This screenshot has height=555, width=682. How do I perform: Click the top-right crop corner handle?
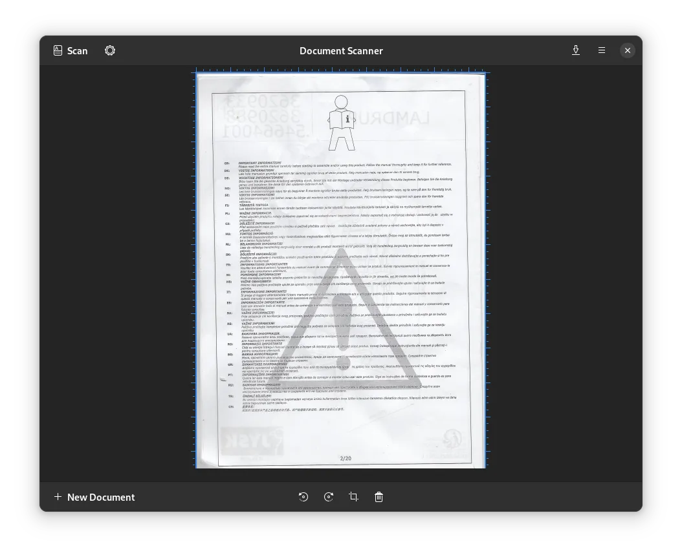tap(485, 73)
